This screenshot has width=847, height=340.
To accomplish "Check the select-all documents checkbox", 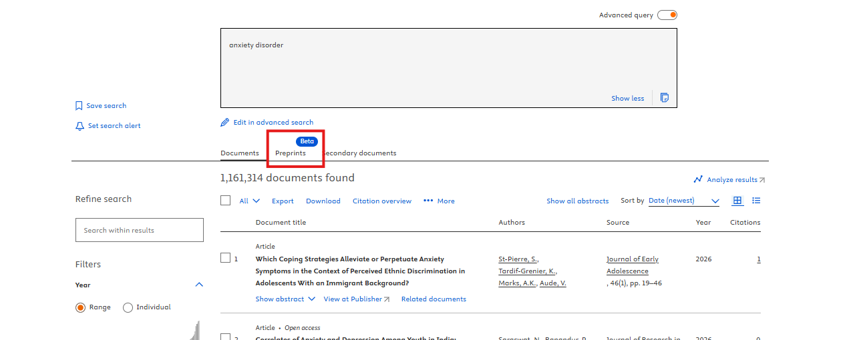I will point(225,201).
